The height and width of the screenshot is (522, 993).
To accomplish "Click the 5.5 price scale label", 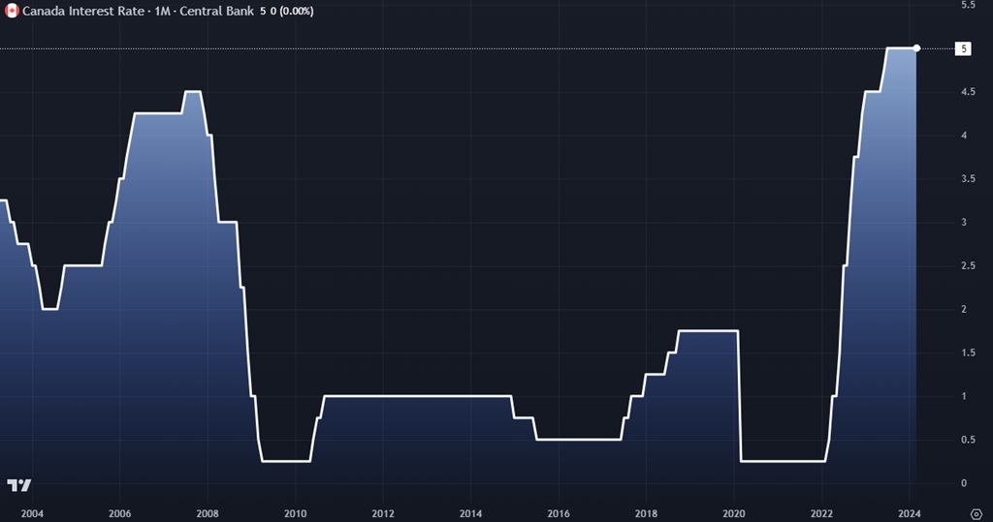I will [967, 6].
